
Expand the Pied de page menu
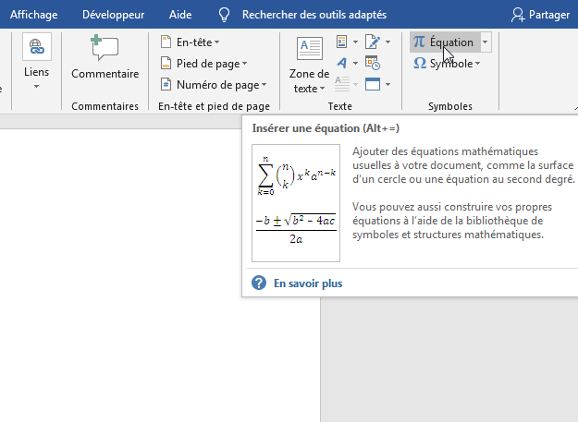[x=203, y=64]
